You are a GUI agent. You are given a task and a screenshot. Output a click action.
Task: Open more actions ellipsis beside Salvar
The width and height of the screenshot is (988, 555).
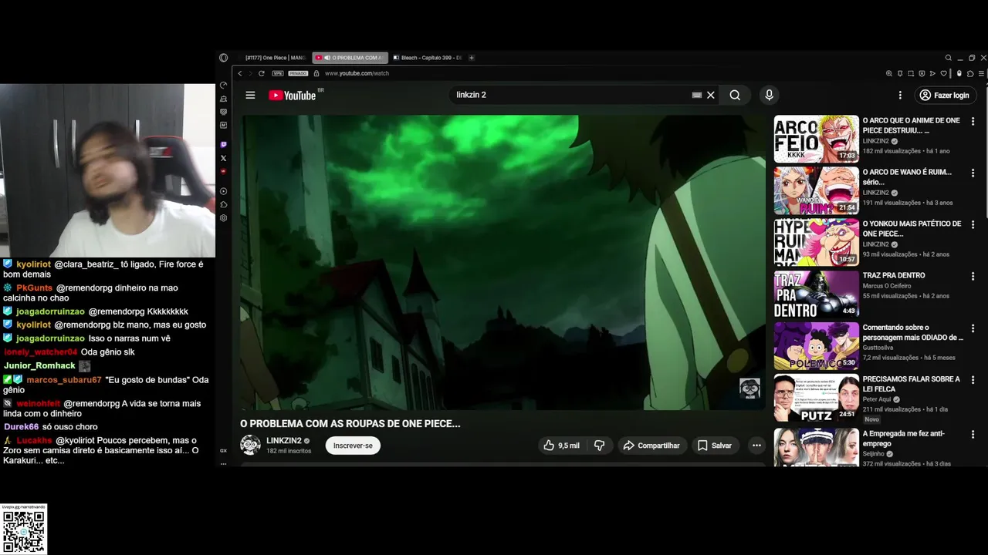point(756,446)
